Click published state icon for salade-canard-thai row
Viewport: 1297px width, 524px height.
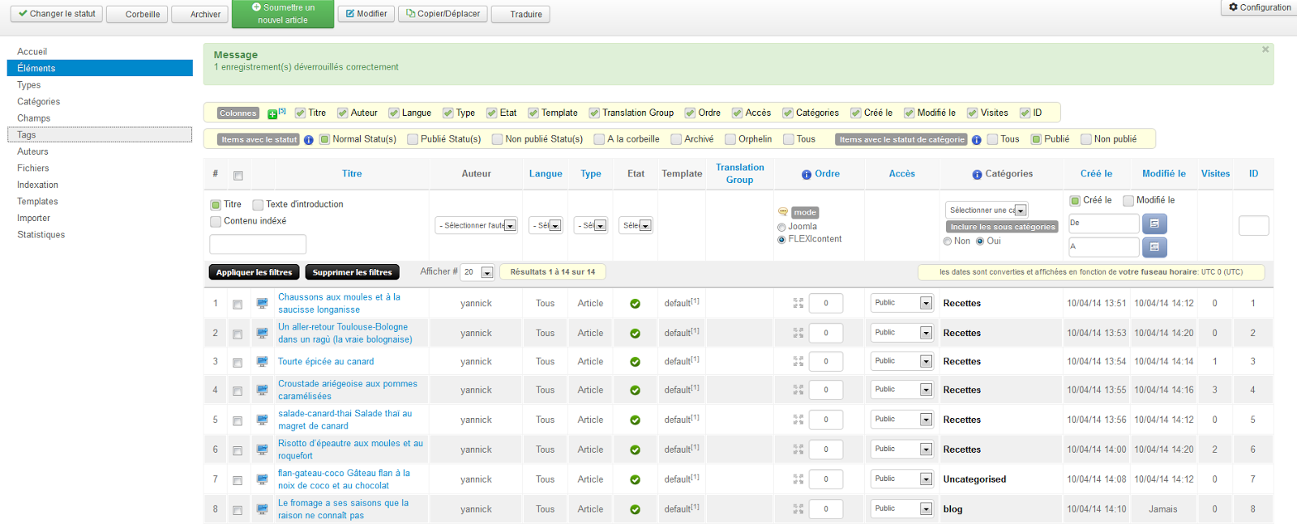pyautogui.click(x=636, y=420)
